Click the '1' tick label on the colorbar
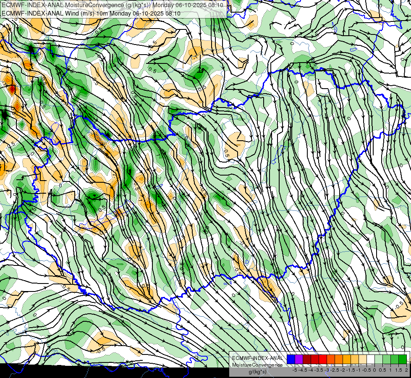Viewport: 411px width, 378px height. tap(390, 370)
